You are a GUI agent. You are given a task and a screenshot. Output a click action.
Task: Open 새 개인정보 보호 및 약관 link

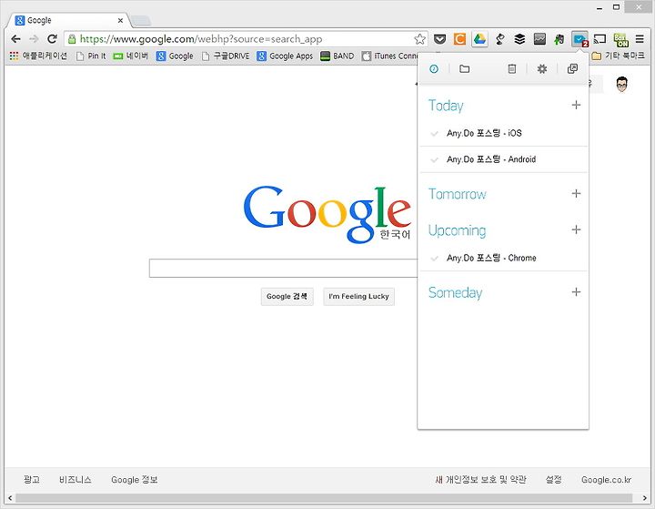pos(481,480)
